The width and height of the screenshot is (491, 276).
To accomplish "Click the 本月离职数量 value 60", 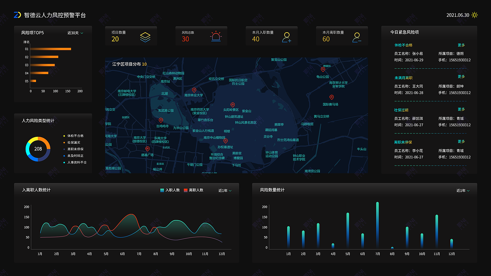I will (x=326, y=39).
